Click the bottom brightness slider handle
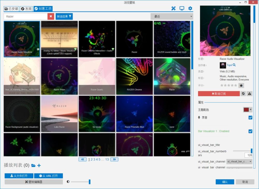 click(90, 182)
